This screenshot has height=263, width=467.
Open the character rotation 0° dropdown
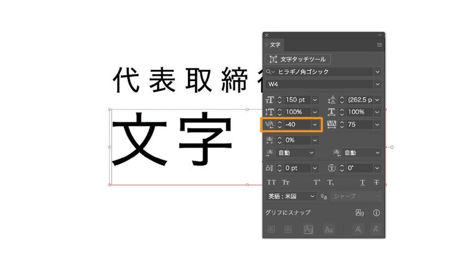click(x=377, y=168)
